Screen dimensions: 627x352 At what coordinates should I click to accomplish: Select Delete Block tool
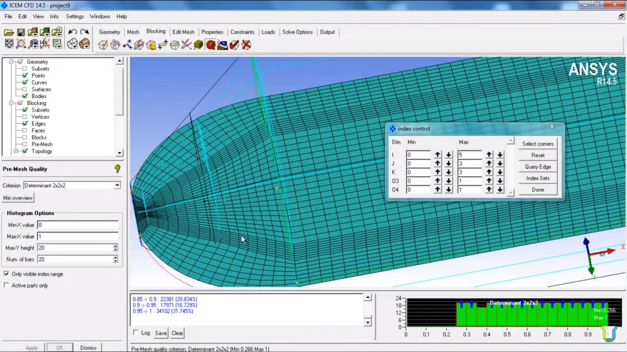[246, 45]
